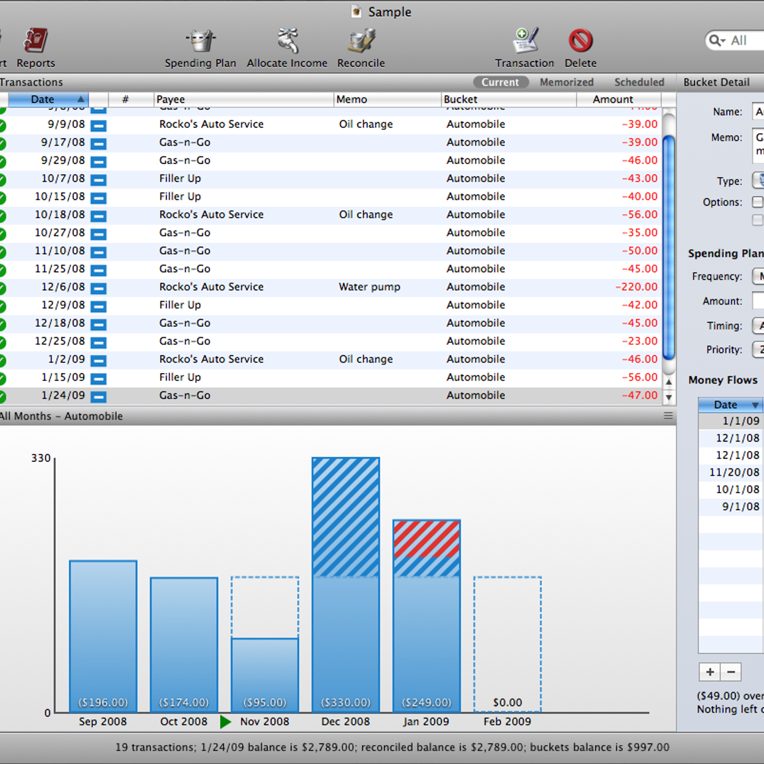Click scrollbar up arrow in transactions list
764x764 pixels.
669,382
